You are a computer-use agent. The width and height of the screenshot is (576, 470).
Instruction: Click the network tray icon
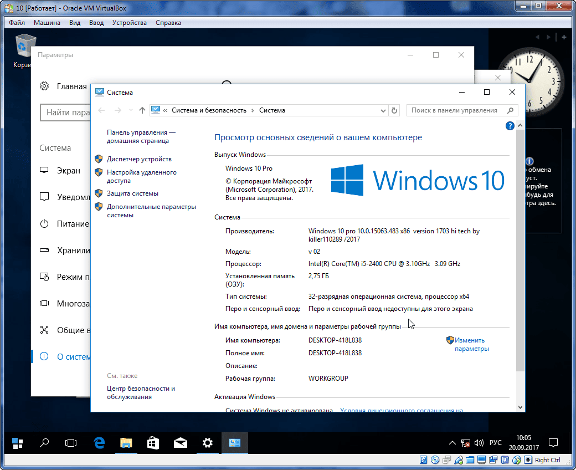(x=465, y=443)
